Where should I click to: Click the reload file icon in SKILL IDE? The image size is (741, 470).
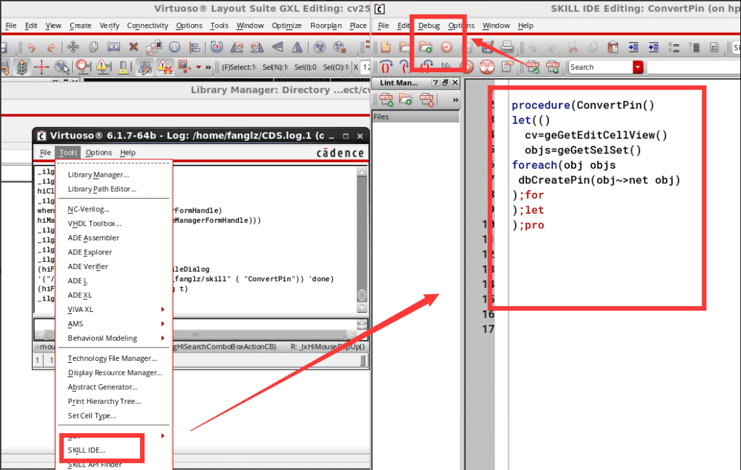click(446, 47)
